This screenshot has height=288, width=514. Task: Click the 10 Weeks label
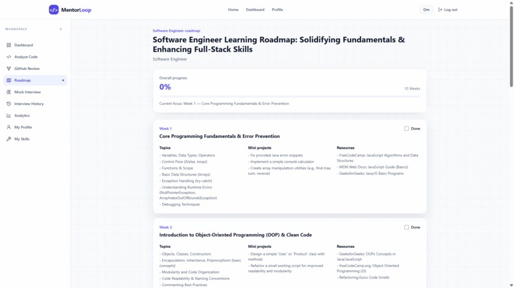[x=412, y=88]
